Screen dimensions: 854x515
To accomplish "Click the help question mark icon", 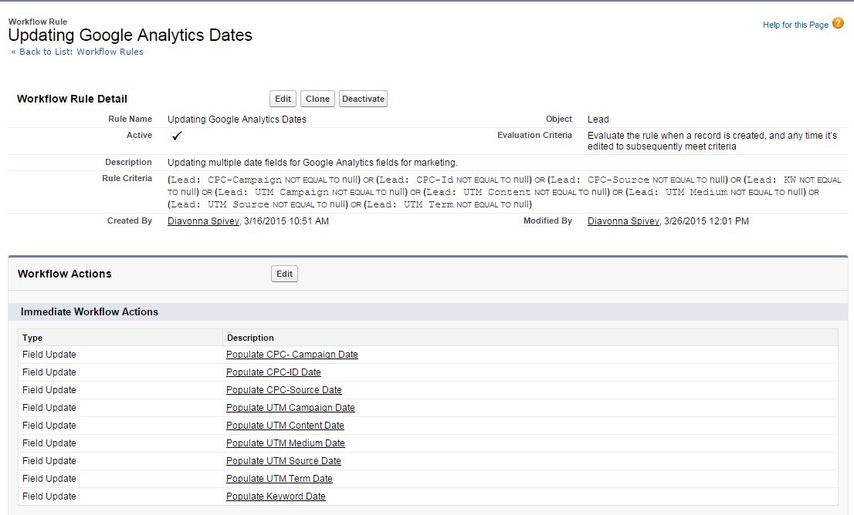I will (839, 24).
